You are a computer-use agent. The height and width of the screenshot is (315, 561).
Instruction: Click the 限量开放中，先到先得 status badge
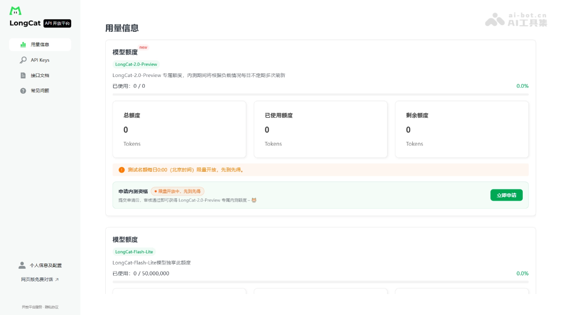coord(178,191)
